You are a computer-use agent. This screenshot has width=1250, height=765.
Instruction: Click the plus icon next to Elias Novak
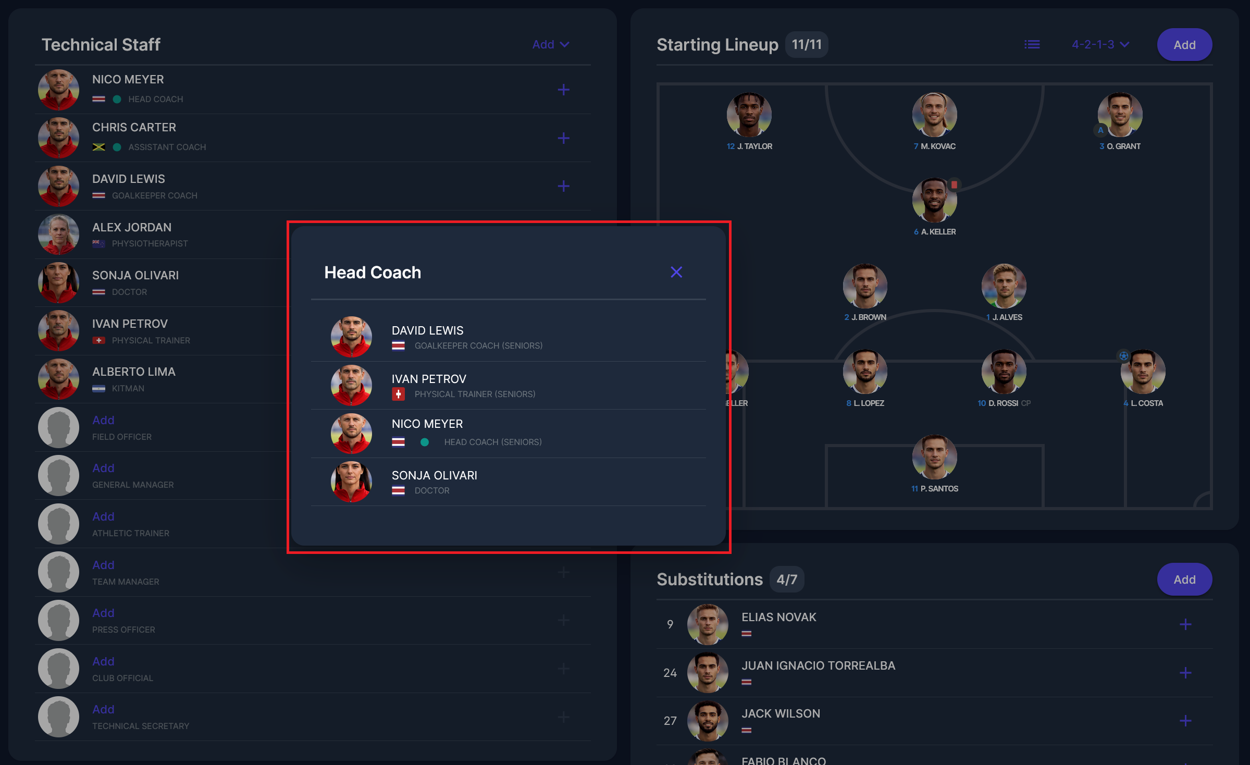click(x=1185, y=624)
